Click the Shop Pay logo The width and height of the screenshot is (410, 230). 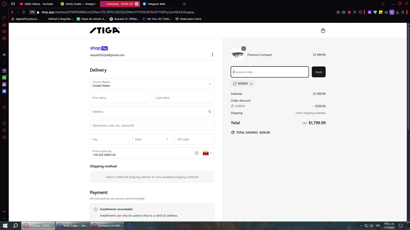[x=99, y=48]
